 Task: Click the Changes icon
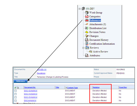(x=87, y=36)
